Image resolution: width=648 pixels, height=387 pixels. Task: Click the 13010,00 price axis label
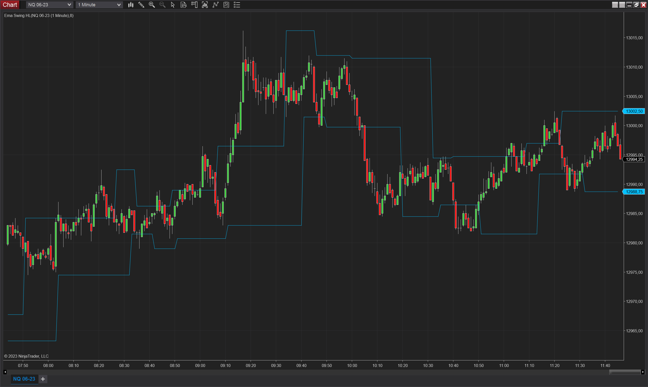pos(634,67)
